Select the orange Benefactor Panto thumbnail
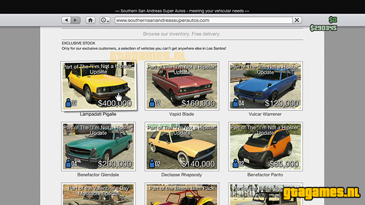The height and width of the screenshot is (205, 365). coord(265,147)
